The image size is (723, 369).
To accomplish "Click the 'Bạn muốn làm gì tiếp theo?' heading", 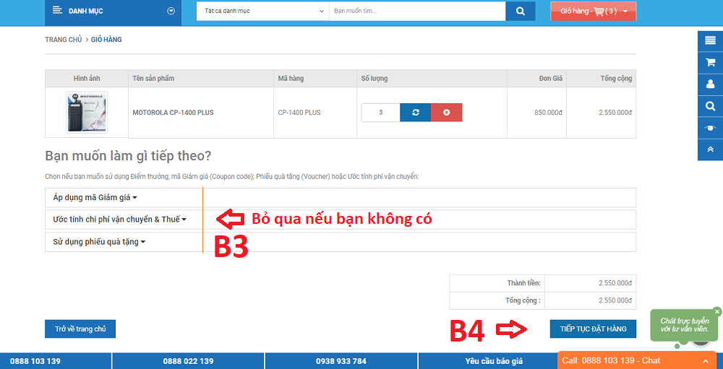I will [x=128, y=156].
